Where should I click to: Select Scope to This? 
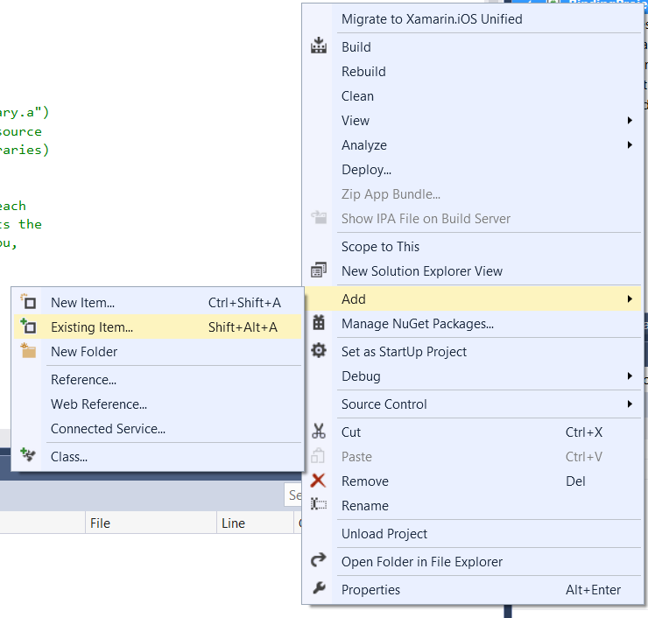471,247
